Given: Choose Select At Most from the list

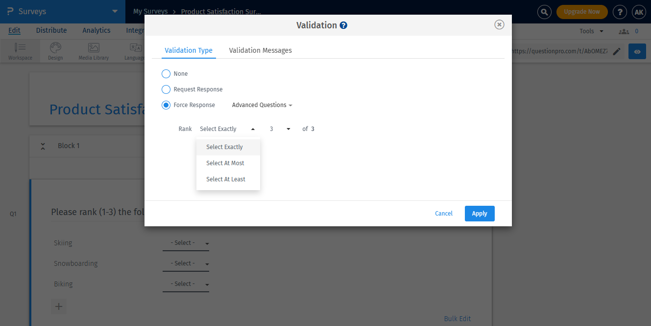Looking at the screenshot, I should 225,163.
